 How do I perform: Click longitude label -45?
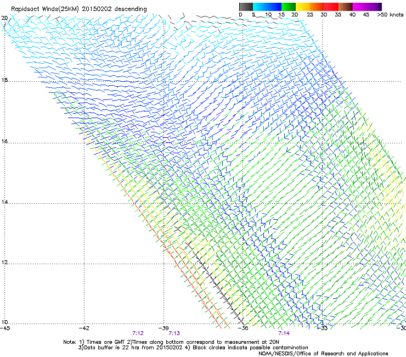tap(5, 328)
